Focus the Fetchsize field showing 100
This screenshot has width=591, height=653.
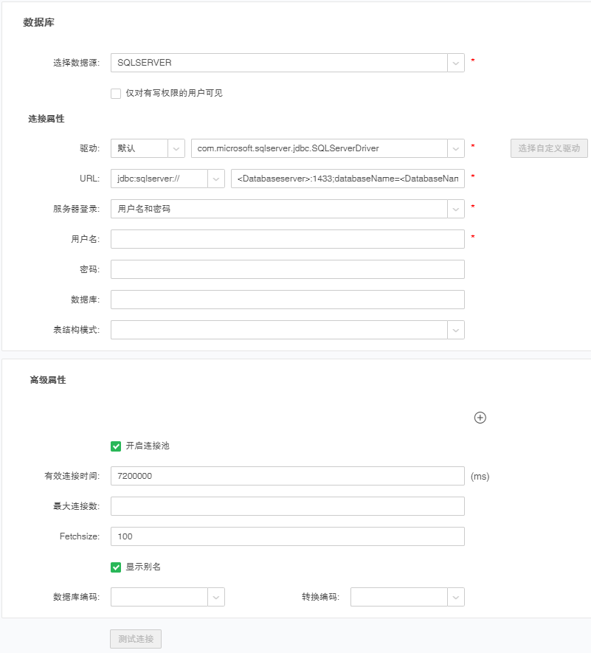tap(287, 536)
